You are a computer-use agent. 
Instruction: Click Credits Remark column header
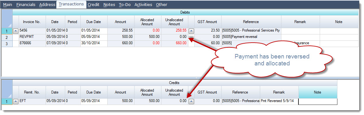pyautogui.click(x=279, y=92)
